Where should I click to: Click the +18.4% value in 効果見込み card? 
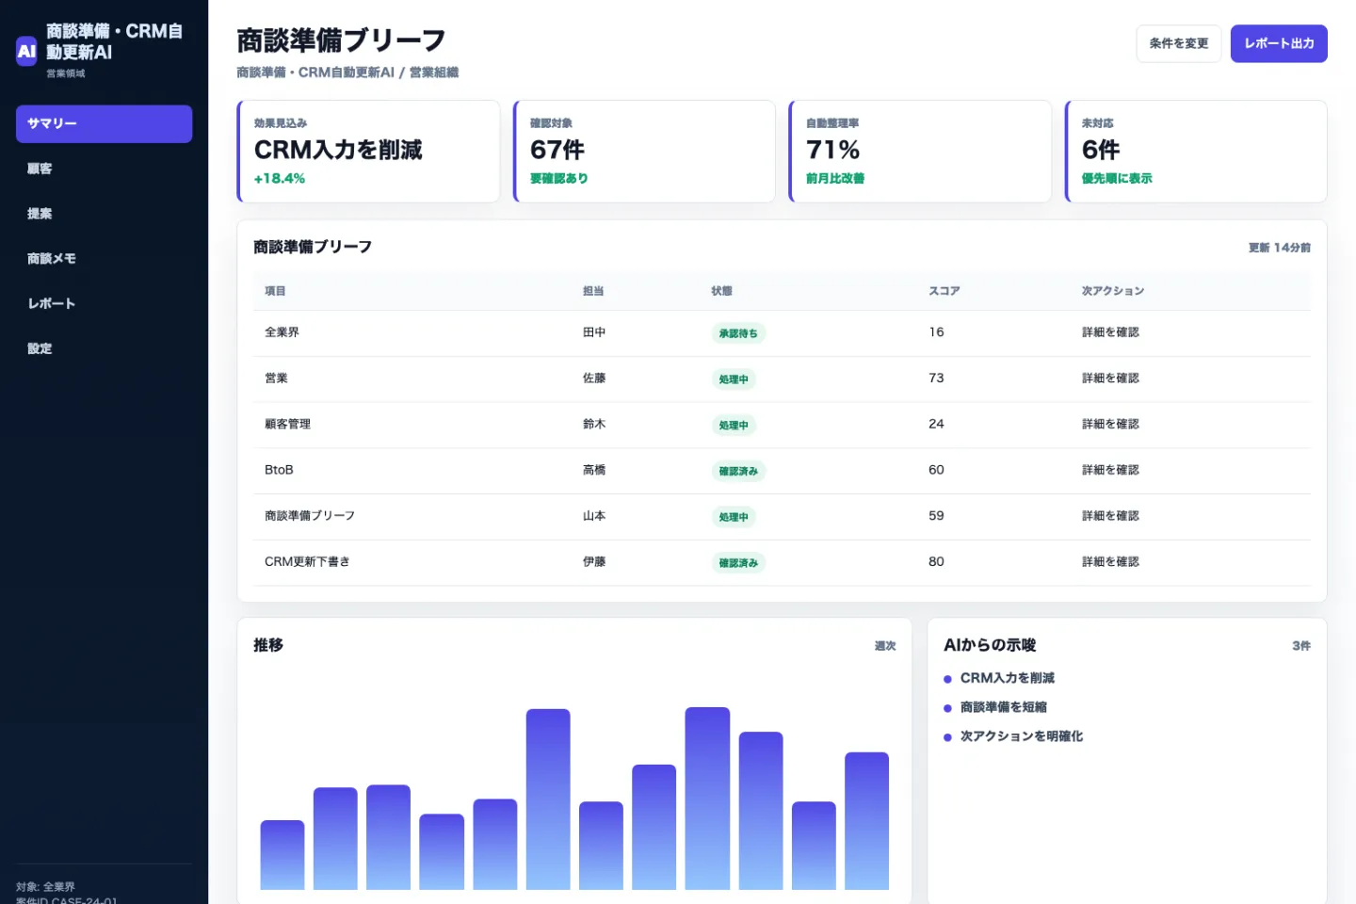280,179
